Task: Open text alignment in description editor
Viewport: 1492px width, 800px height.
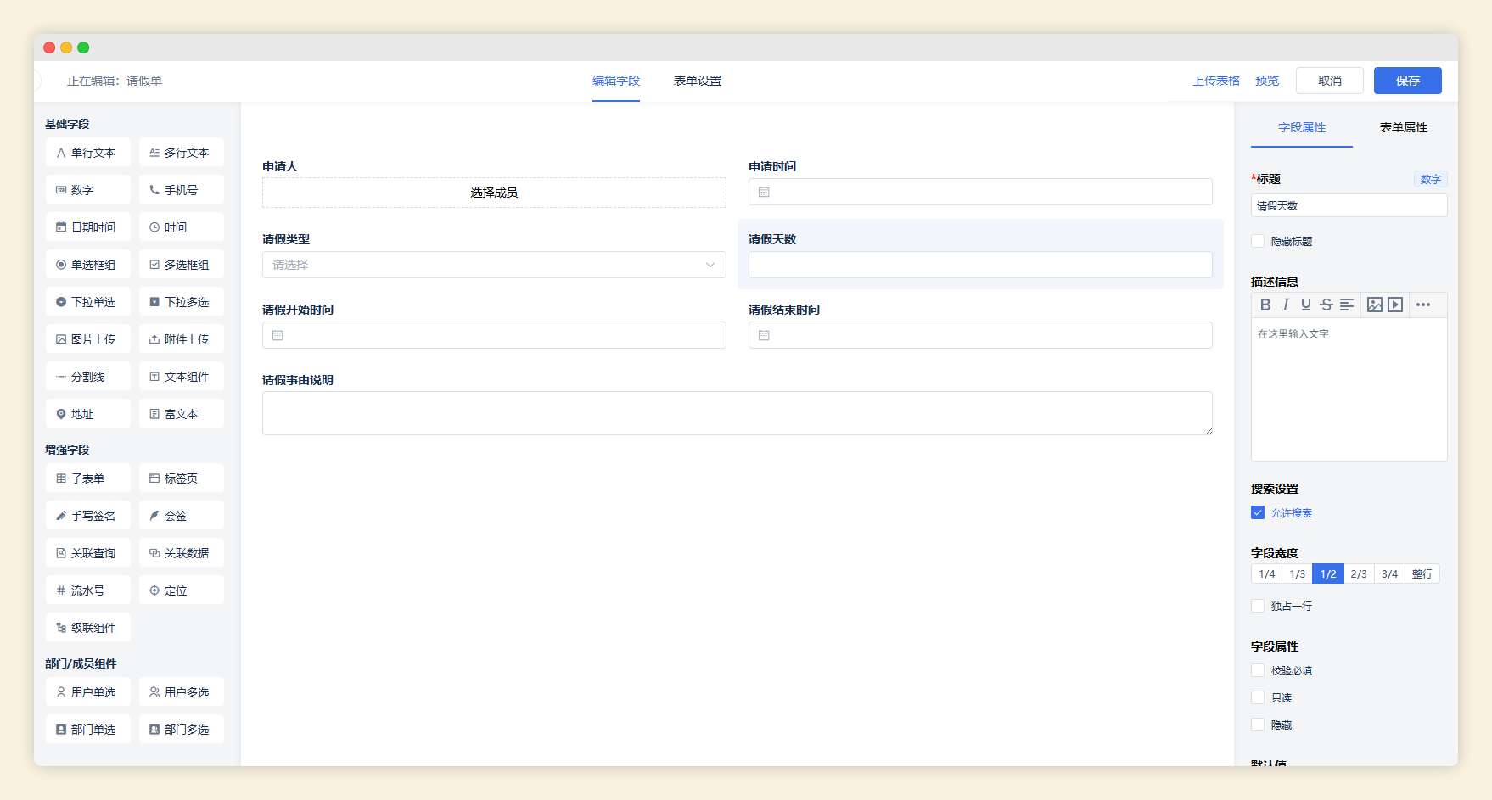Action: coord(1347,305)
